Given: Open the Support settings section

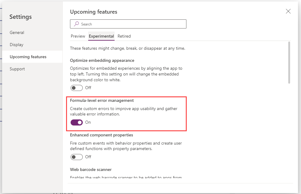Looking at the screenshot, I should (17, 69).
